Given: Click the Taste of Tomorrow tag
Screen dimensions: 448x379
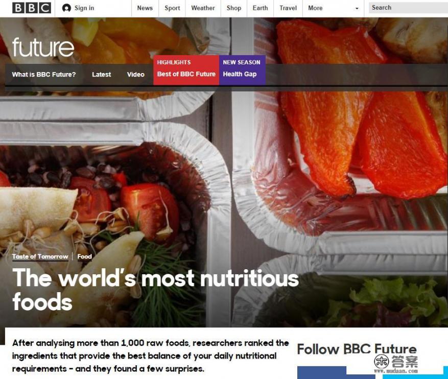Looking at the screenshot, I should [40, 256].
